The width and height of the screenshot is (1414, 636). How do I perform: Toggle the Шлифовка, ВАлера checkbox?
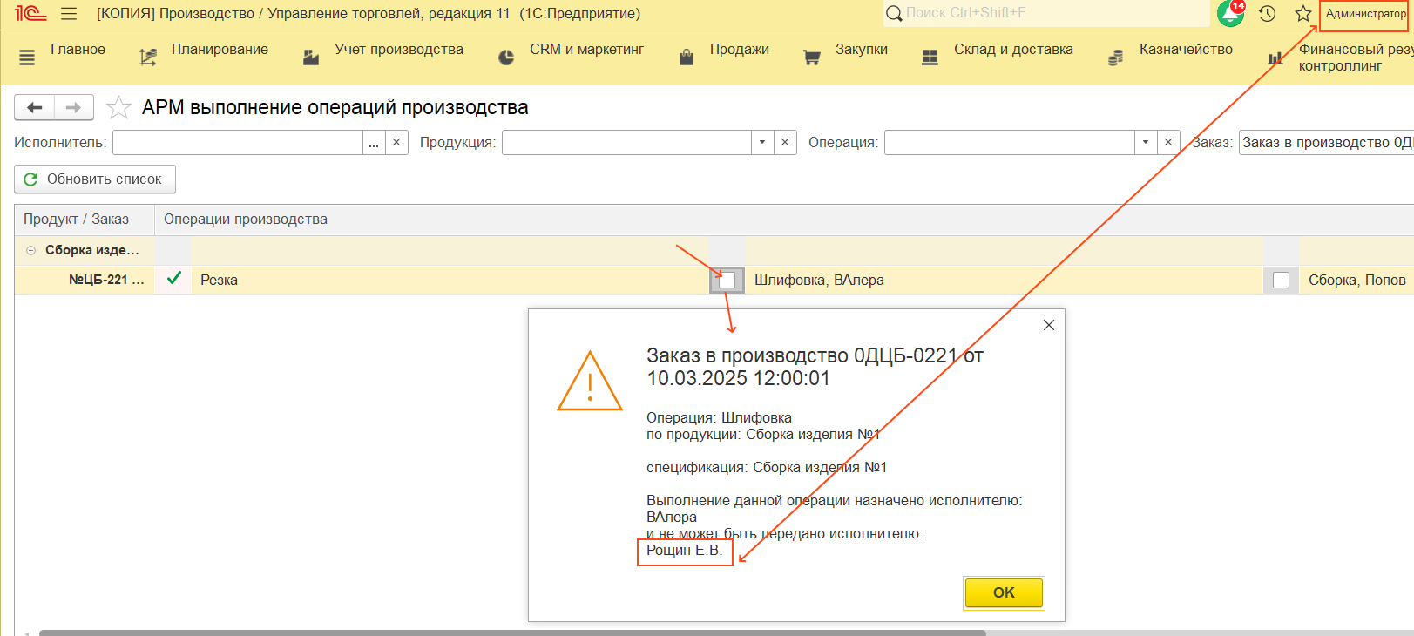click(727, 280)
